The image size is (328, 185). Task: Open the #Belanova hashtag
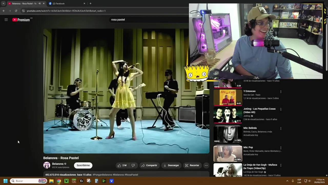(x=118, y=175)
